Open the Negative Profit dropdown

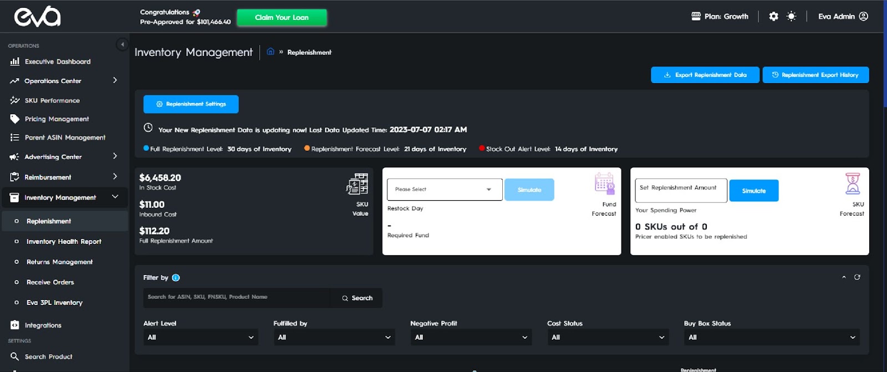coord(471,337)
